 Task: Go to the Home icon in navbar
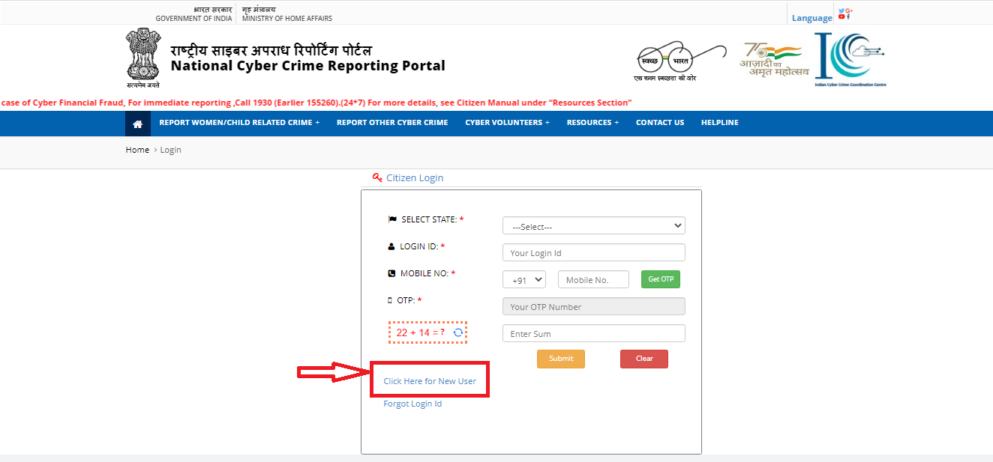(137, 124)
